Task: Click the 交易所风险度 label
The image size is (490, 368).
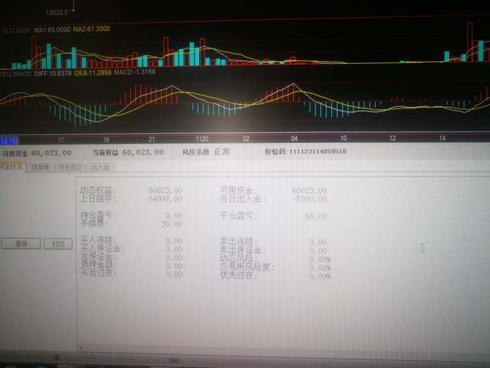Action: pyautogui.click(x=247, y=267)
